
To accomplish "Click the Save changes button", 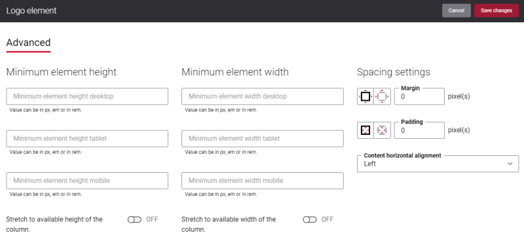I will 496,10.
